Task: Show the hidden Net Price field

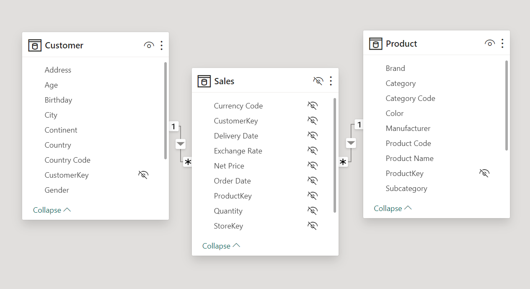Action: pos(312,166)
